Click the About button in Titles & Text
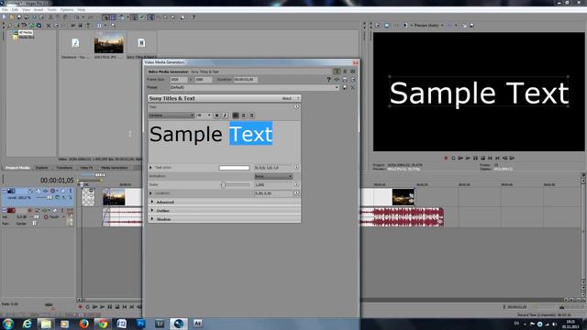 click(x=287, y=98)
